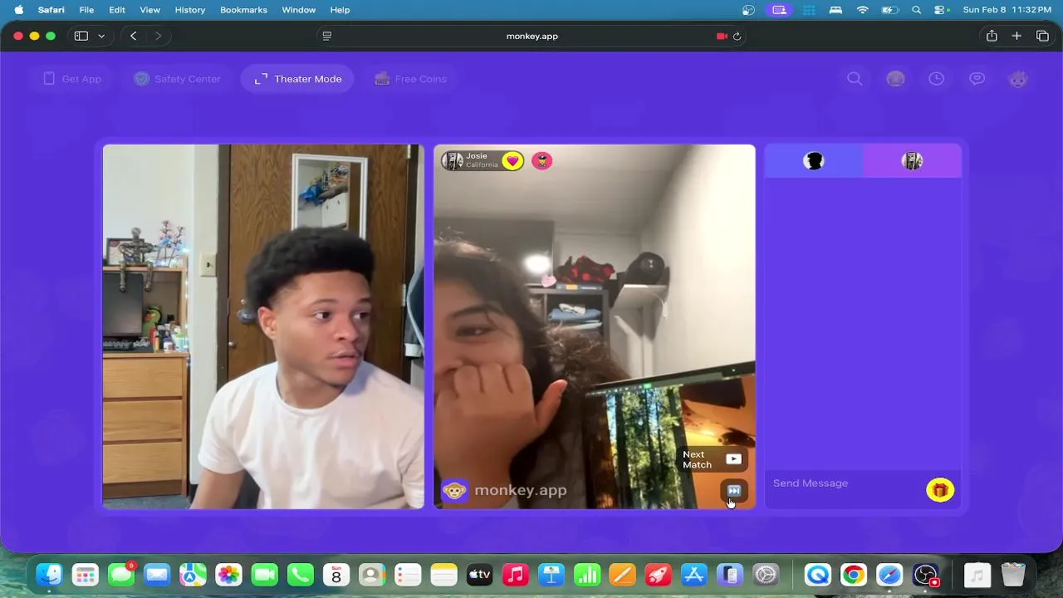
Task: Open the Edit menu
Action: point(117,10)
